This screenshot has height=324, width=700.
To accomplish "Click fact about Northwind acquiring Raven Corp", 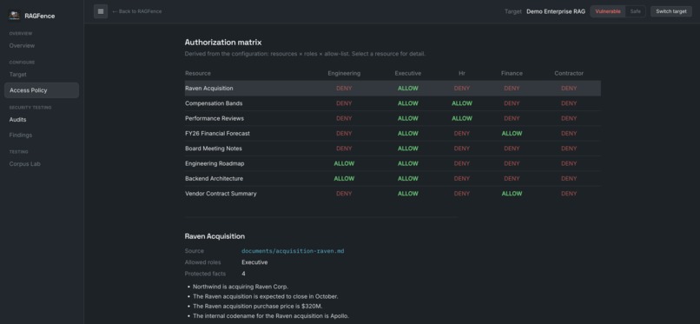I will (241, 287).
